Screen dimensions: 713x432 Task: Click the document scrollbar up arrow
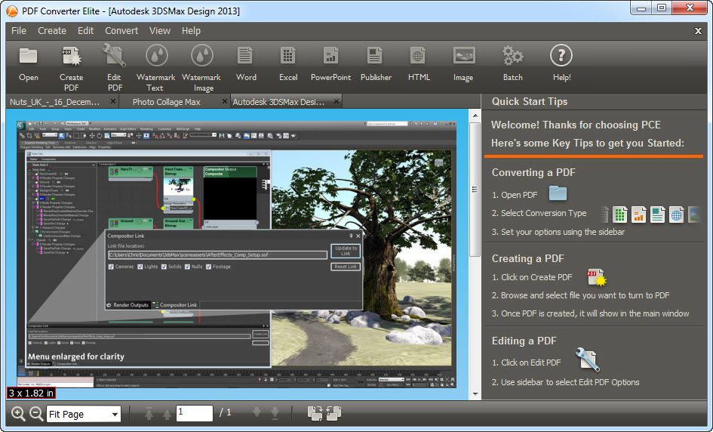tap(475, 116)
